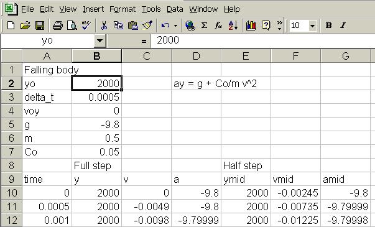This screenshot has width=375, height=227.
Task: Open the Format menu
Action: 123,9
